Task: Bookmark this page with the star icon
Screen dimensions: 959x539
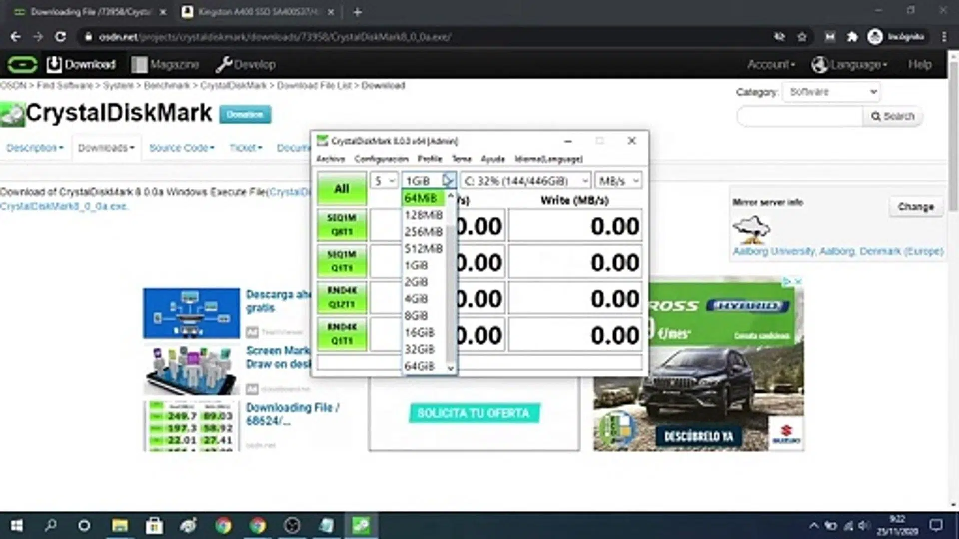Action: pyautogui.click(x=802, y=37)
